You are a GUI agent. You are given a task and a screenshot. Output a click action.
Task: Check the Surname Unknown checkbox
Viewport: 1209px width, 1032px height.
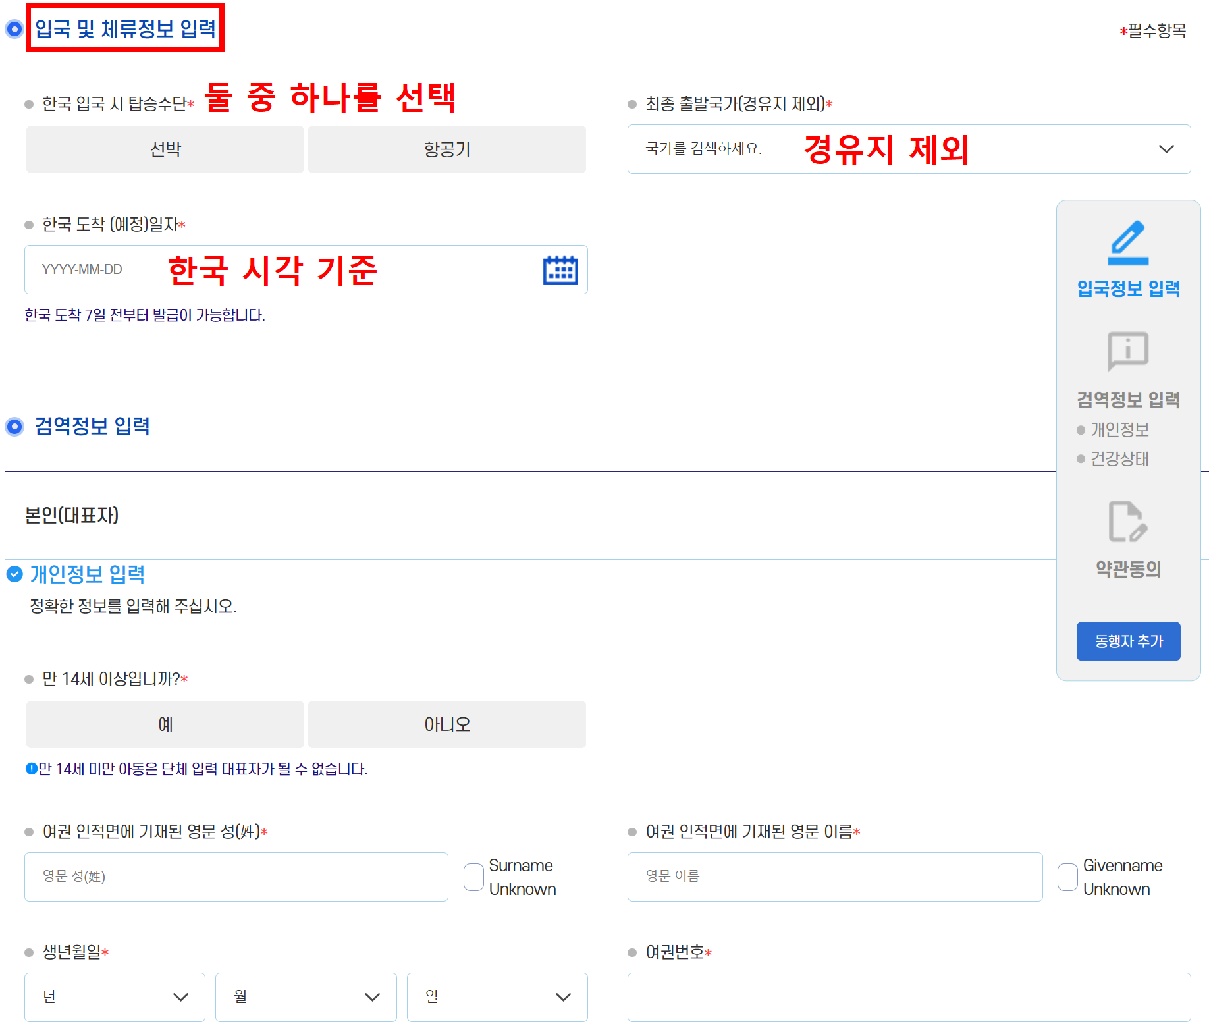coord(474,877)
